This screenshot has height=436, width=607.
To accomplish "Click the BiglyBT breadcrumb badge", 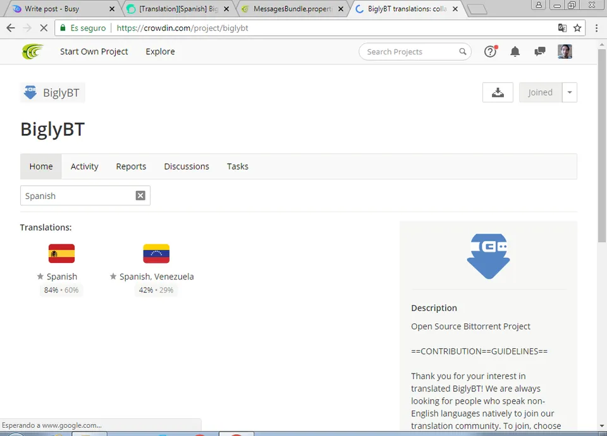I will [x=52, y=93].
